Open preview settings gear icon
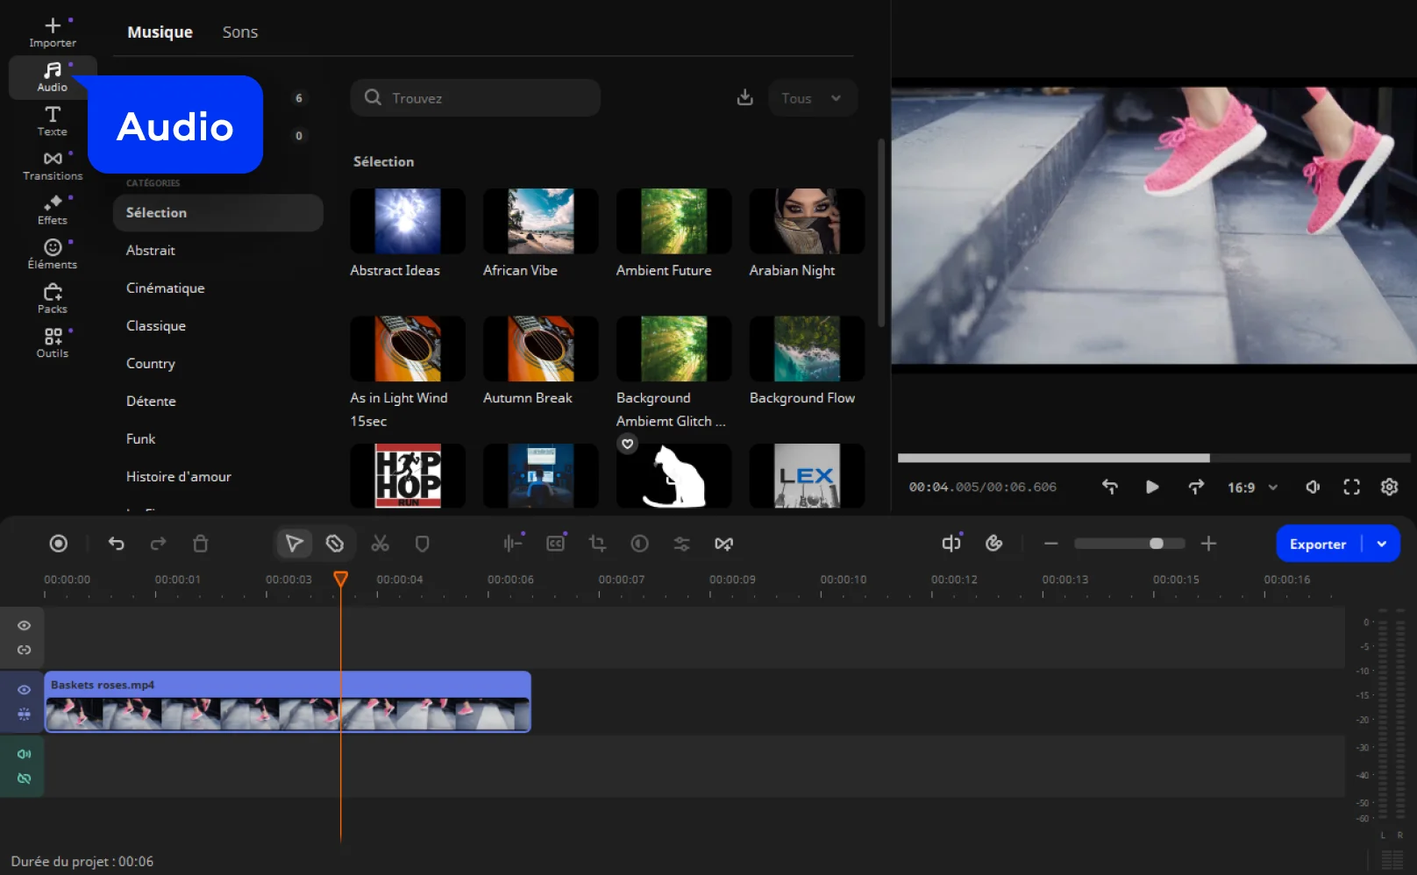Viewport: 1417px width, 875px height. click(1389, 487)
